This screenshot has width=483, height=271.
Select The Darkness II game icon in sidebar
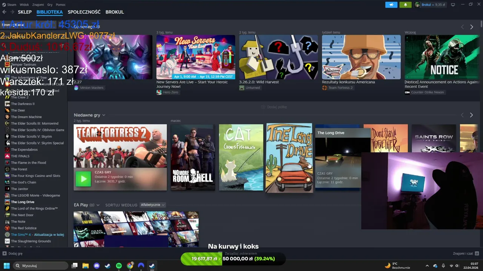click(7, 104)
